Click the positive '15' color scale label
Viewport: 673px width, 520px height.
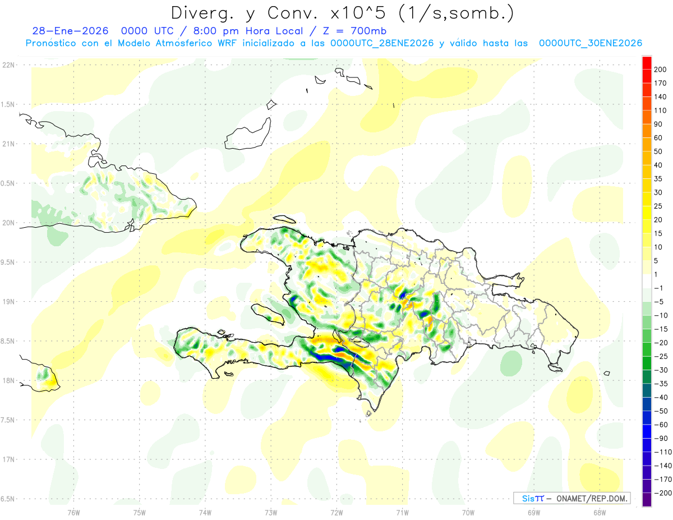tap(658, 233)
